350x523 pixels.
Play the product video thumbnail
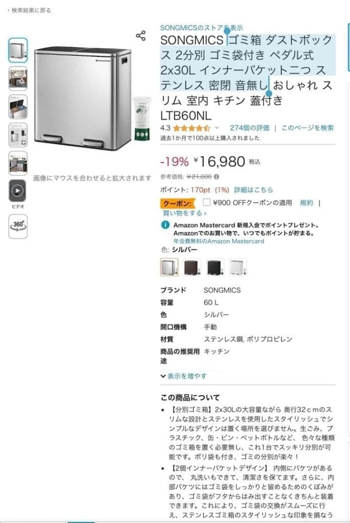coord(17,192)
